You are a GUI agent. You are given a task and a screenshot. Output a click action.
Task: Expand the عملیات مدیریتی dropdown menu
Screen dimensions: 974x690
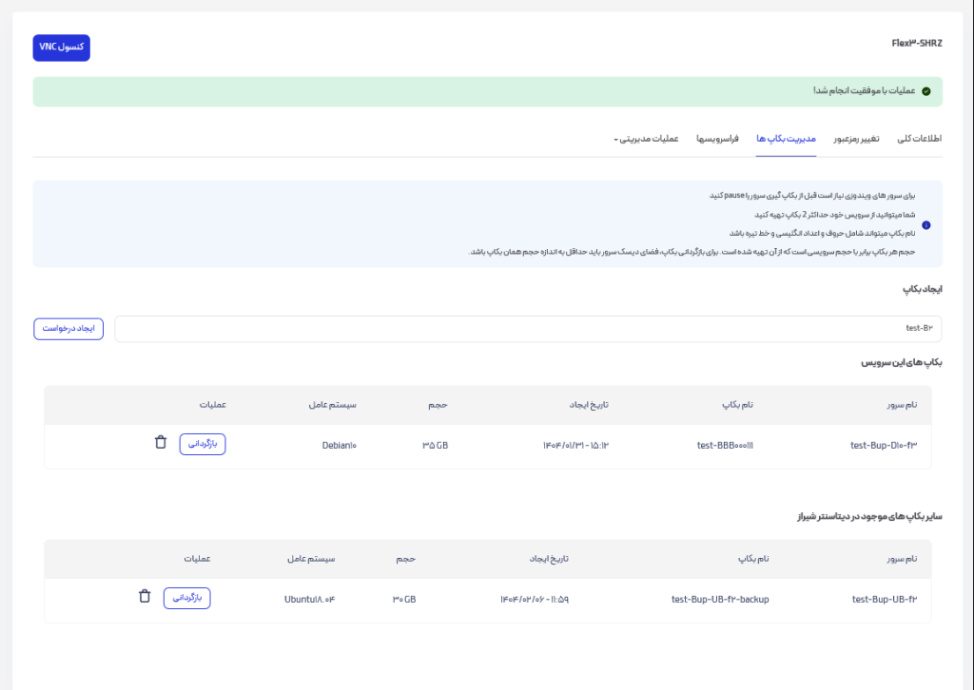coord(646,139)
